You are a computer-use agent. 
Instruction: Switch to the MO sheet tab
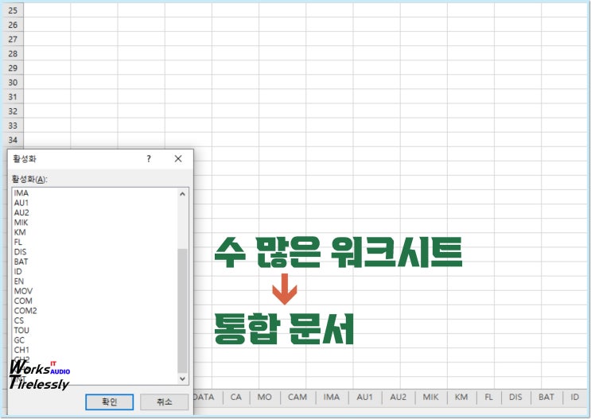click(265, 398)
